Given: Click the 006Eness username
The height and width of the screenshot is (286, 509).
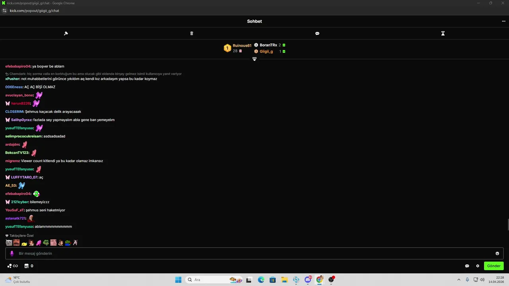Looking at the screenshot, I should coord(14,87).
